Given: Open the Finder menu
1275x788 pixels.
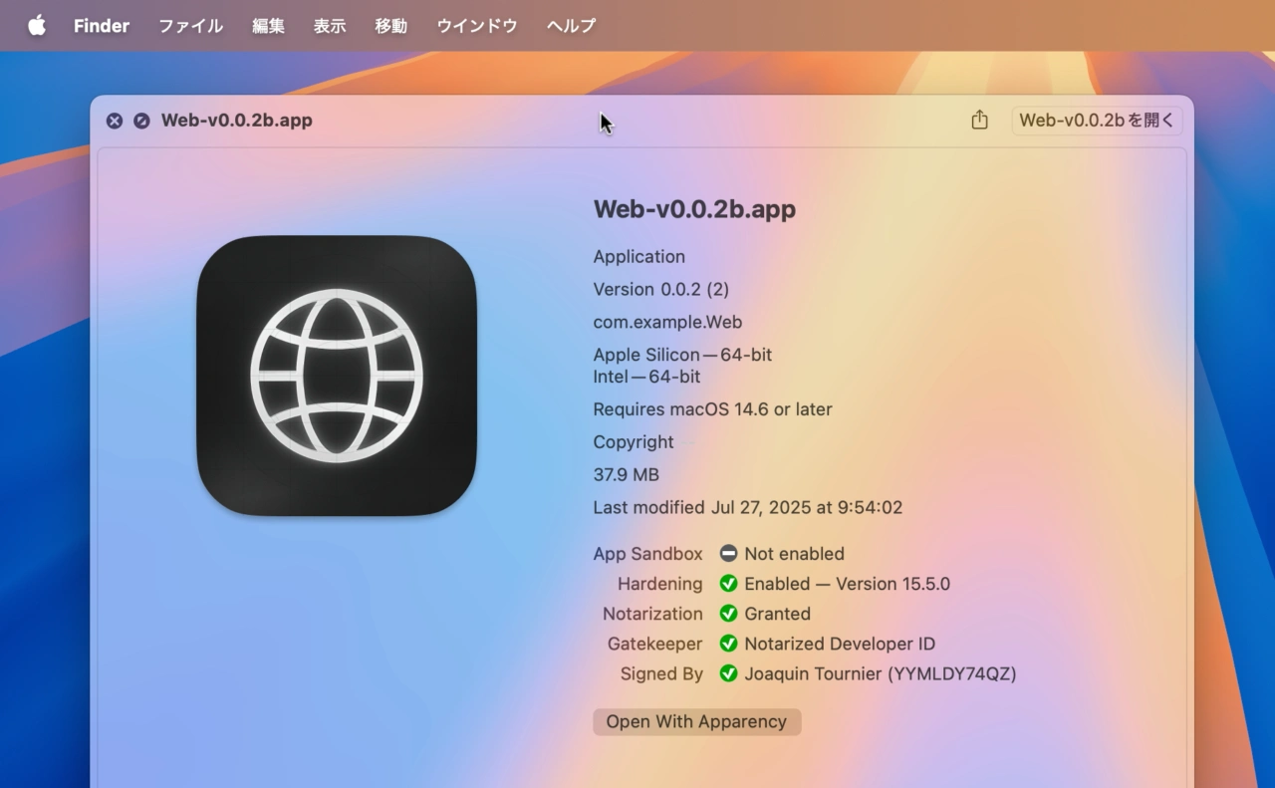Looking at the screenshot, I should click(x=102, y=26).
